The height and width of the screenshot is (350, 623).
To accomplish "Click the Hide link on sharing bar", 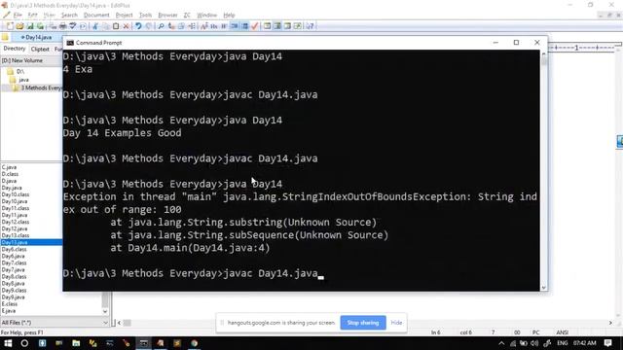I will pos(396,323).
